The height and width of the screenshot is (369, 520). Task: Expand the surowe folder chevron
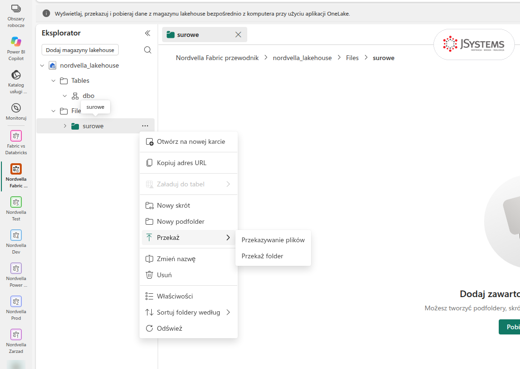[x=65, y=126]
